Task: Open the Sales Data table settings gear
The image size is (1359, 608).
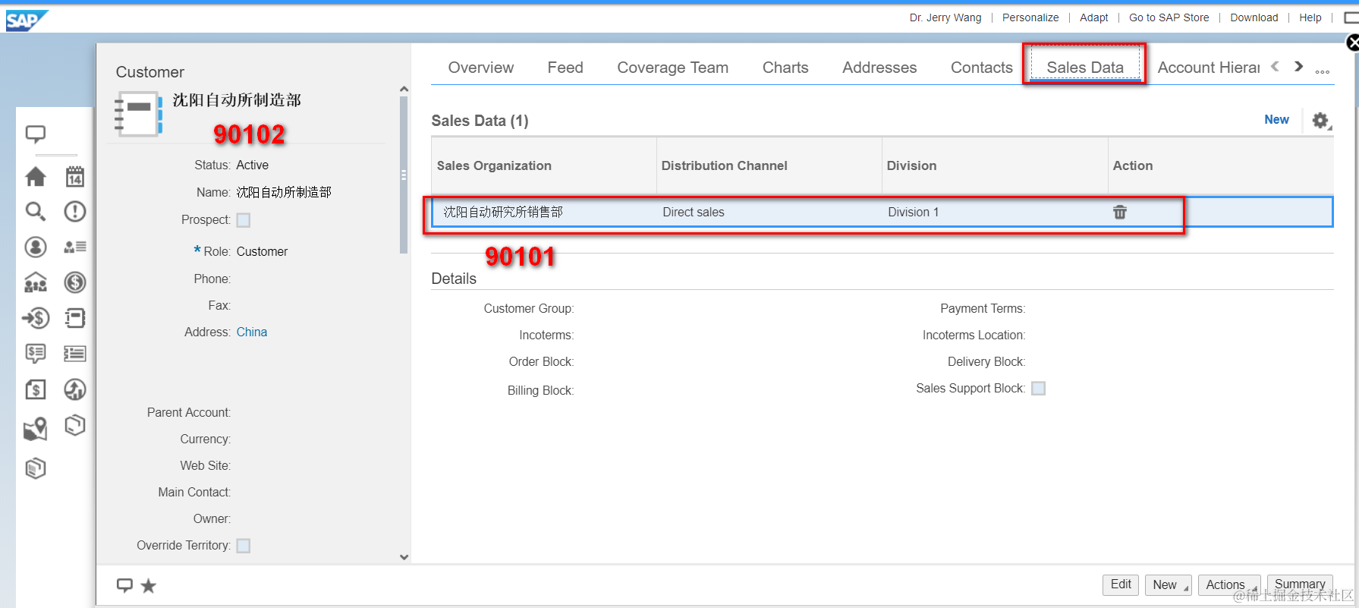Action: (x=1321, y=121)
